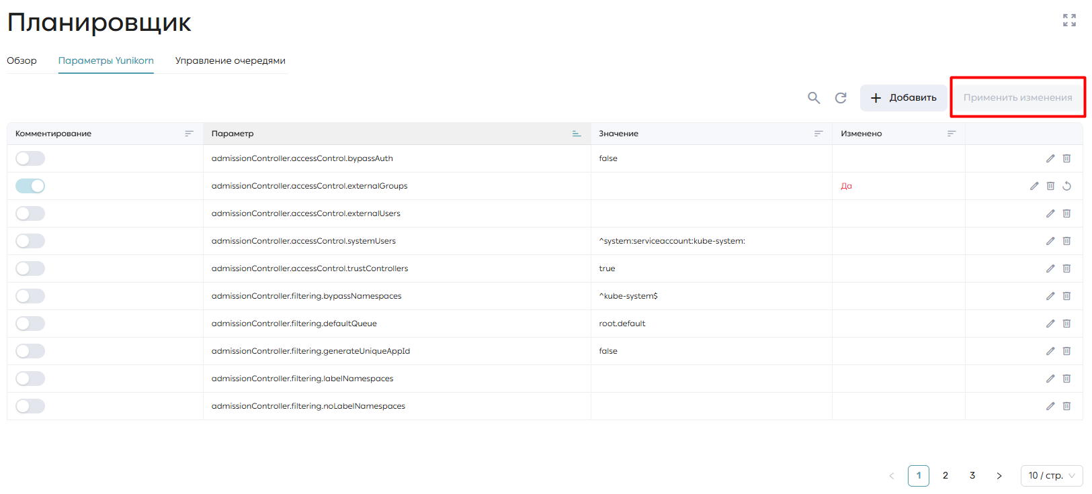Screen dimensions: 1092x494
Task: Open the search magnifier icon
Action: tap(814, 98)
